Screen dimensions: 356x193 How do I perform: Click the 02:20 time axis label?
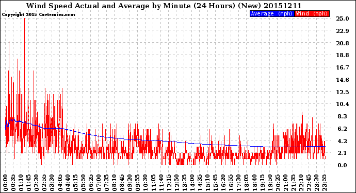[37, 183]
